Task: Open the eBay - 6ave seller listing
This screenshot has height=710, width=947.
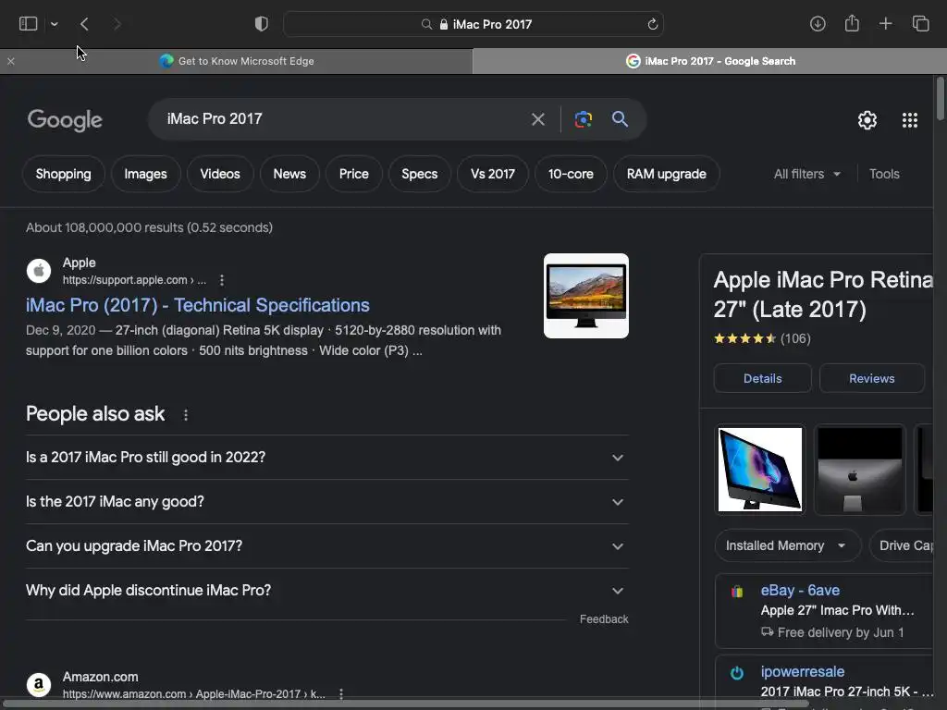Action: point(824,611)
